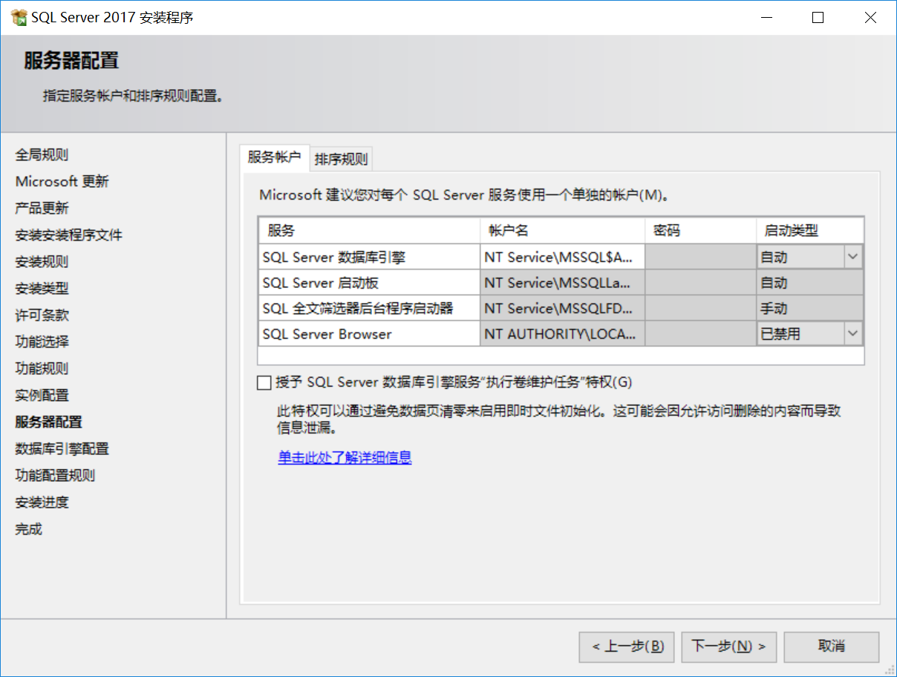Click 全局规则 step in sidebar
Image resolution: width=897 pixels, height=677 pixels.
42,155
